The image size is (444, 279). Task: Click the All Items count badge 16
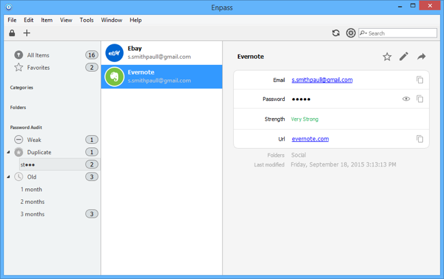click(92, 55)
